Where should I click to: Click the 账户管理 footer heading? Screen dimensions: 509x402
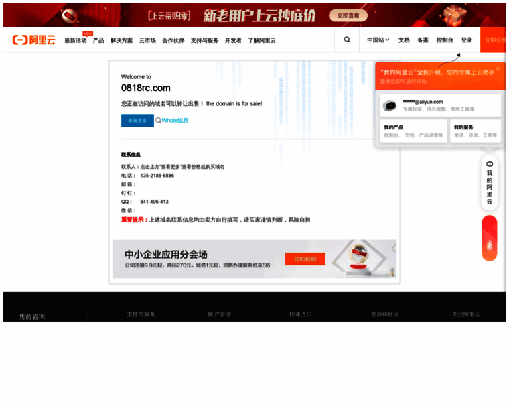point(220,314)
